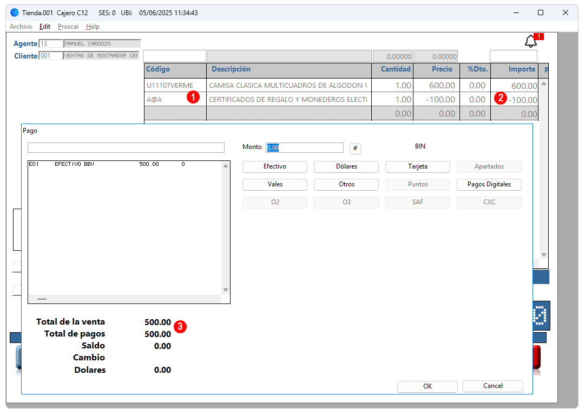Click the MANUEL CARDOZO agent name field
585x414 pixels.
coord(102,44)
